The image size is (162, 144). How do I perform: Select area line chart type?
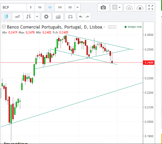(x=18, y=16)
